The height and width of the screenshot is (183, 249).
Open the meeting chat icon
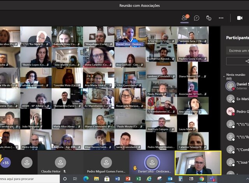click(196, 18)
